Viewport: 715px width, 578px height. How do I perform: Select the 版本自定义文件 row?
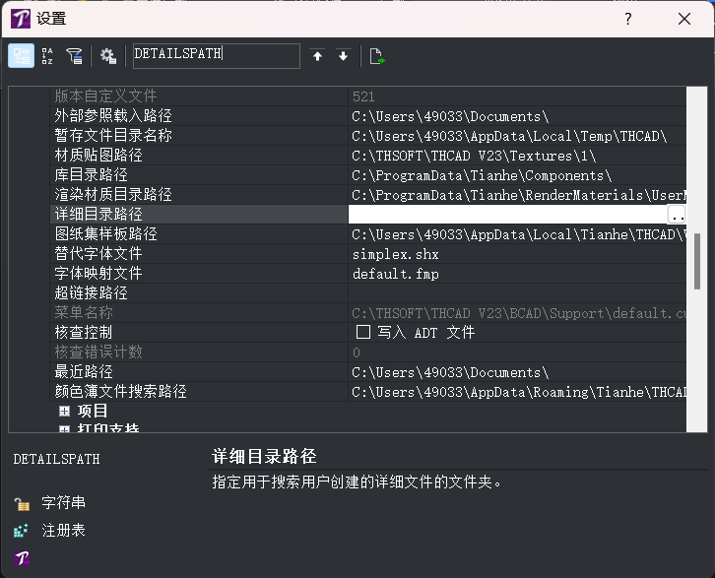coord(368,96)
